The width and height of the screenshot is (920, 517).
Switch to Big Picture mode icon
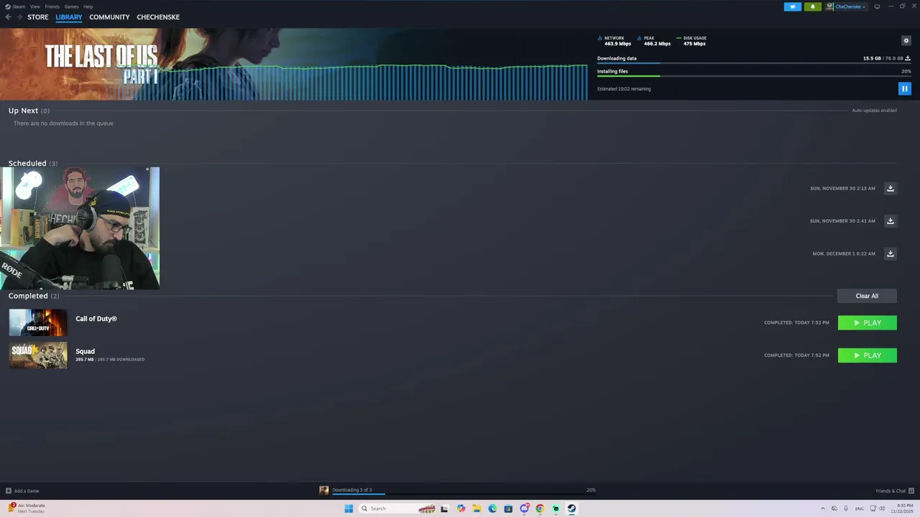coord(877,6)
